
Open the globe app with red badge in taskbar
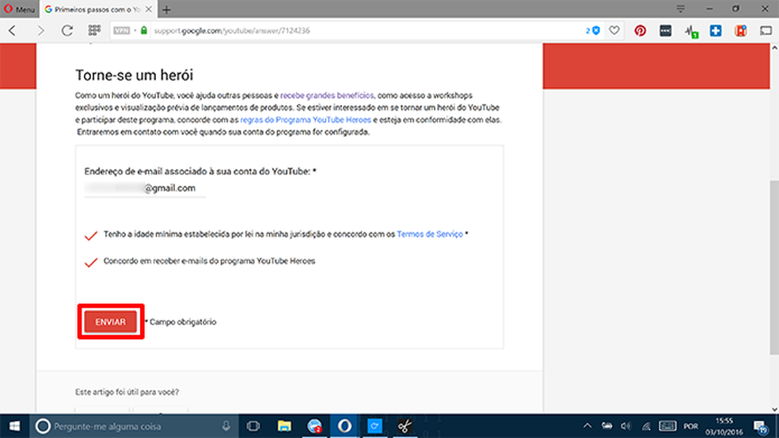click(314, 426)
